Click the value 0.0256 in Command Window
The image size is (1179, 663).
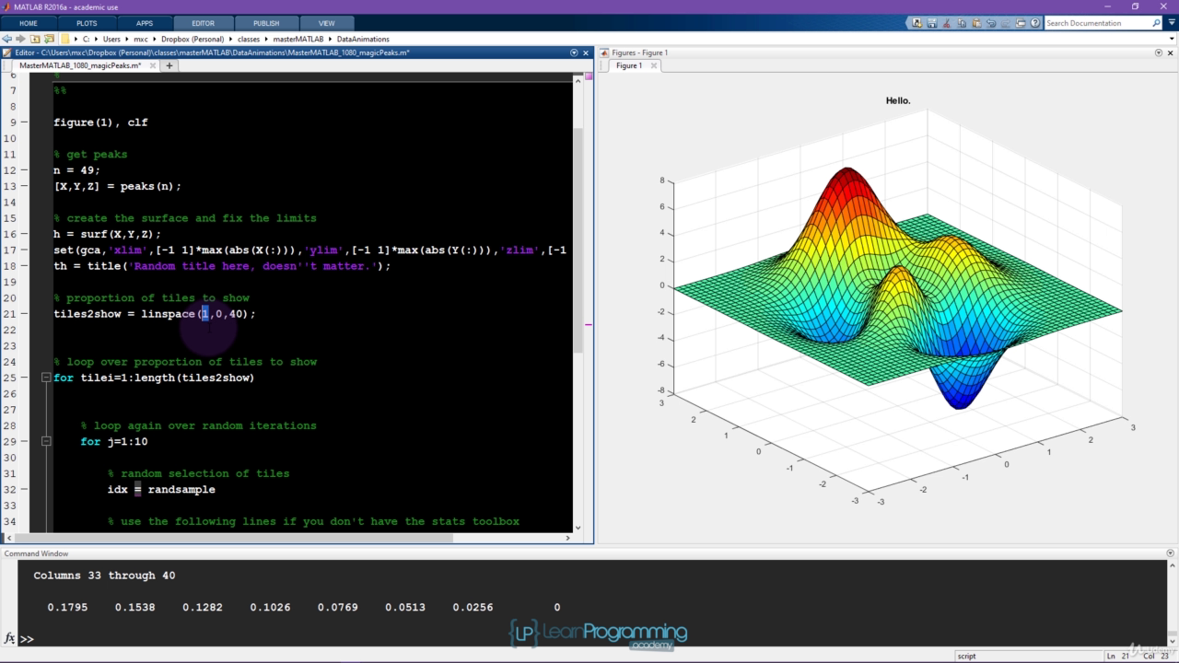(x=473, y=607)
